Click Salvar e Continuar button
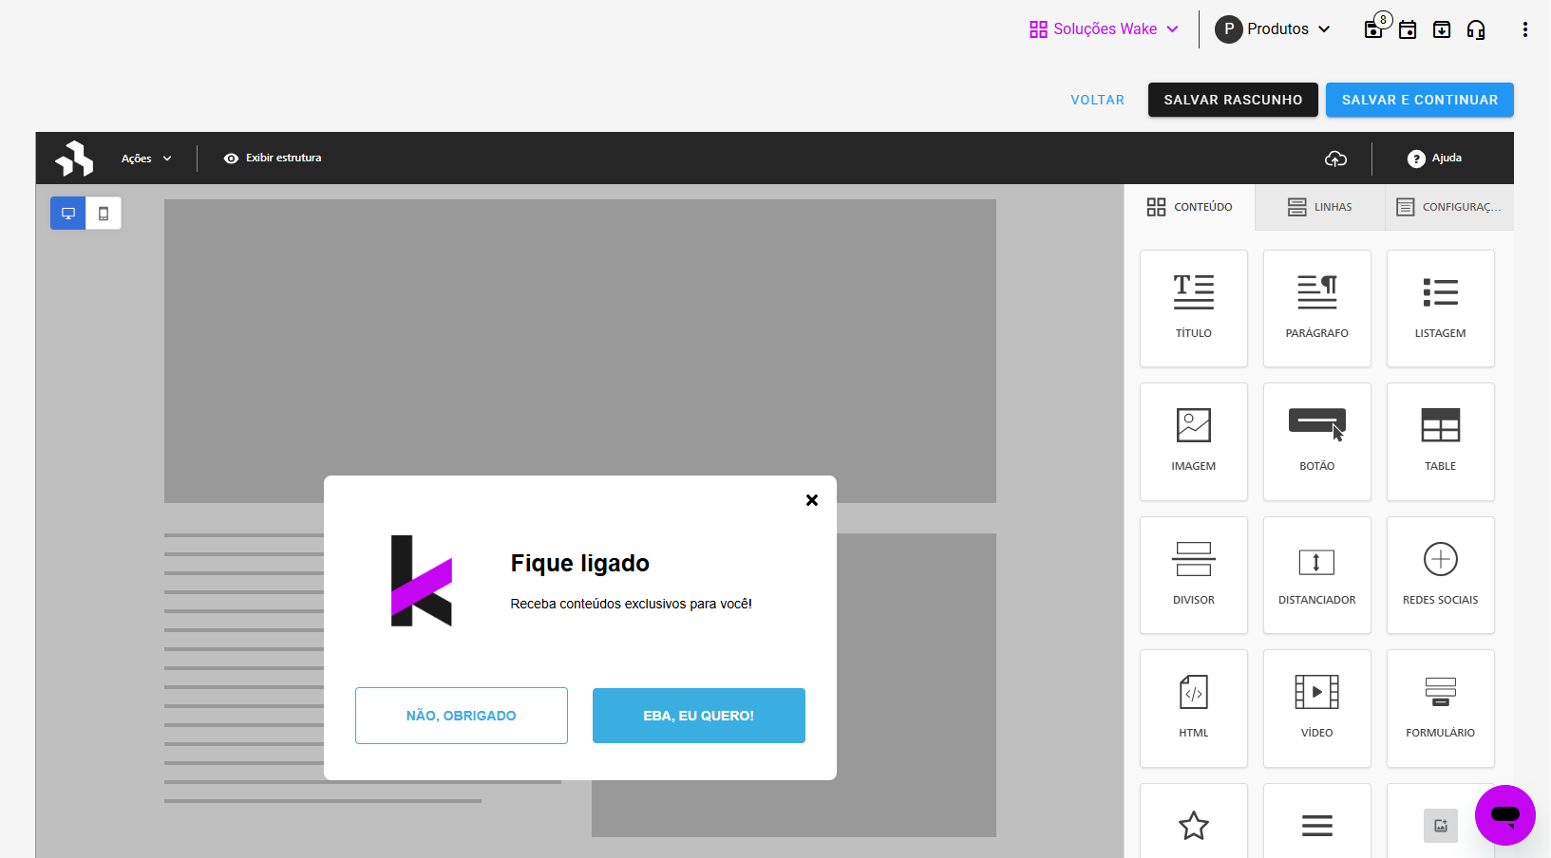Image resolution: width=1551 pixels, height=858 pixels. (x=1419, y=100)
